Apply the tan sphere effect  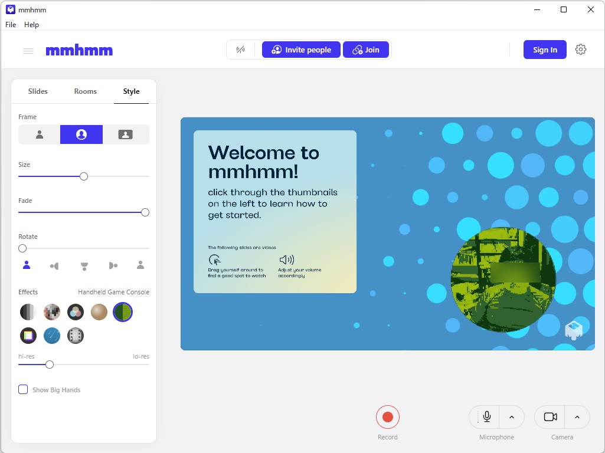coord(99,312)
